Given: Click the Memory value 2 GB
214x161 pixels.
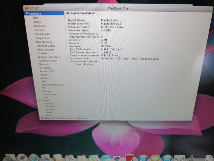Looking at the screenshot, I should [104, 43].
